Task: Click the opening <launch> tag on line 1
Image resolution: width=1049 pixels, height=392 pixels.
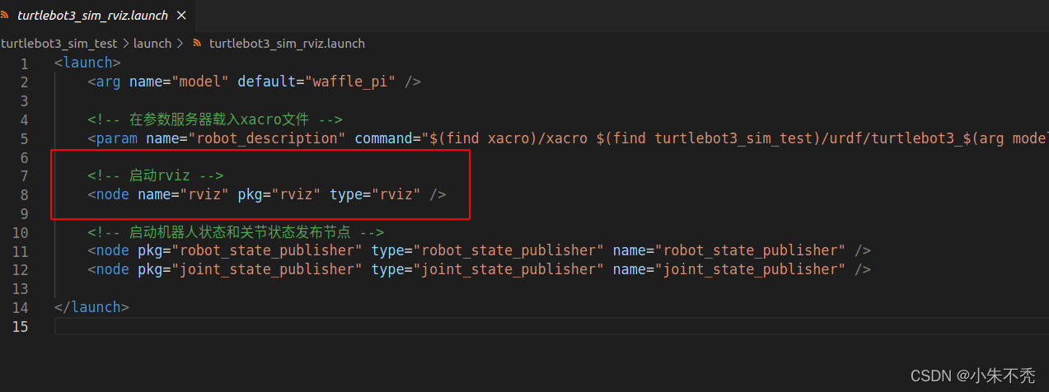Action: pyautogui.click(x=88, y=63)
